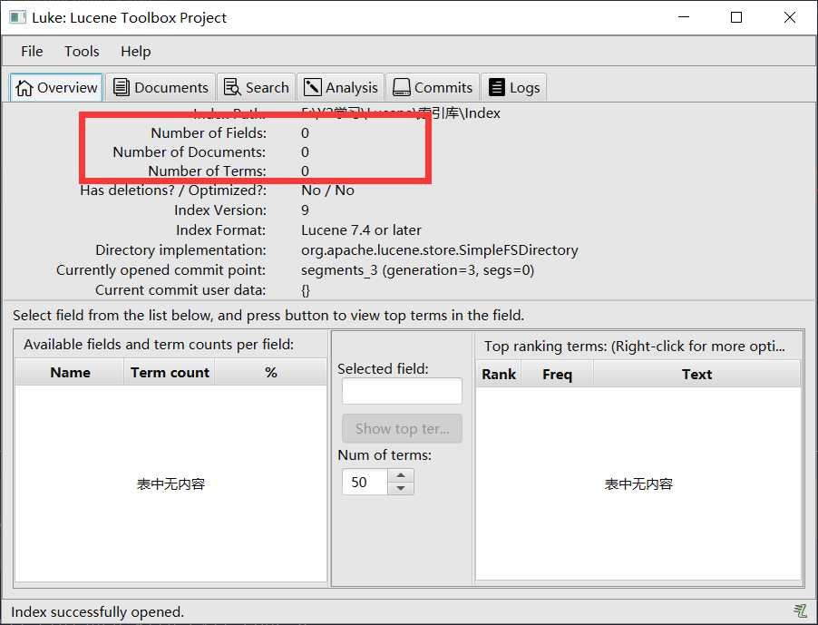Click the Number of Fields value 0
Viewport: 818px width, 625px height.
click(x=306, y=133)
